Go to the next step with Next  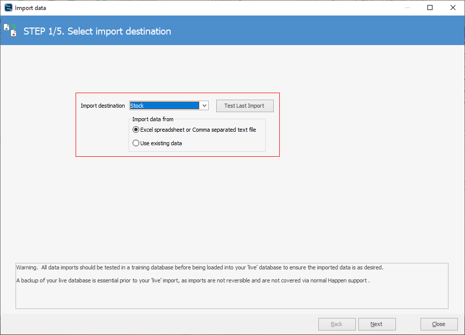point(376,324)
